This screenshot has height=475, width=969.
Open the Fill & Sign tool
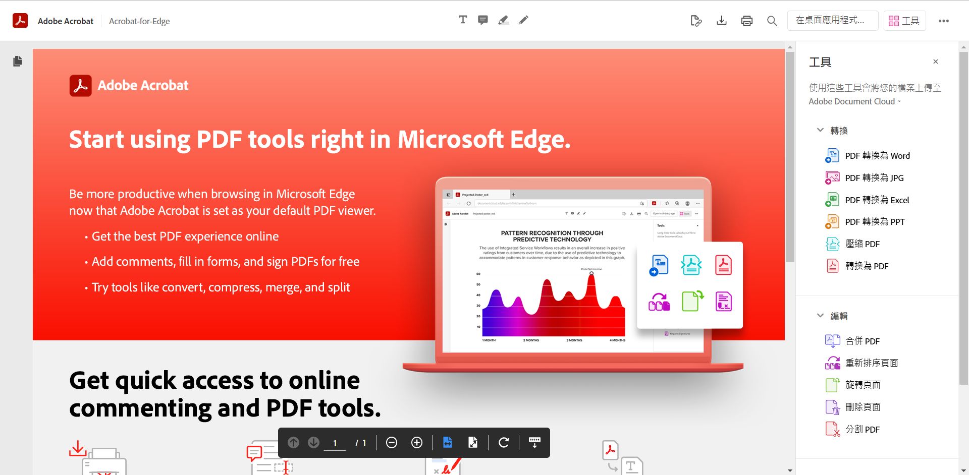pyautogui.click(x=696, y=21)
